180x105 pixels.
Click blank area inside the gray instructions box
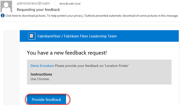point(110,77)
